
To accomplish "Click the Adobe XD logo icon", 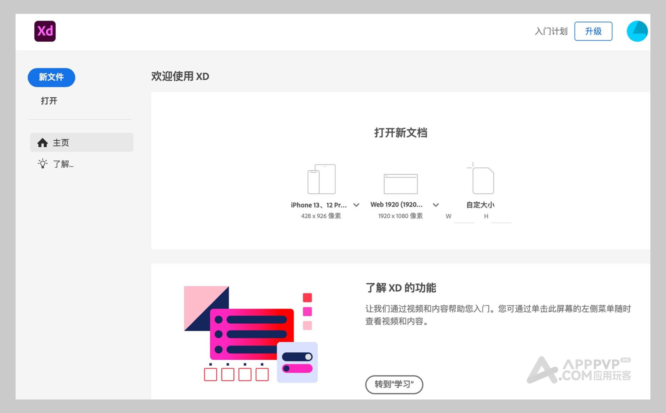I will (45, 31).
